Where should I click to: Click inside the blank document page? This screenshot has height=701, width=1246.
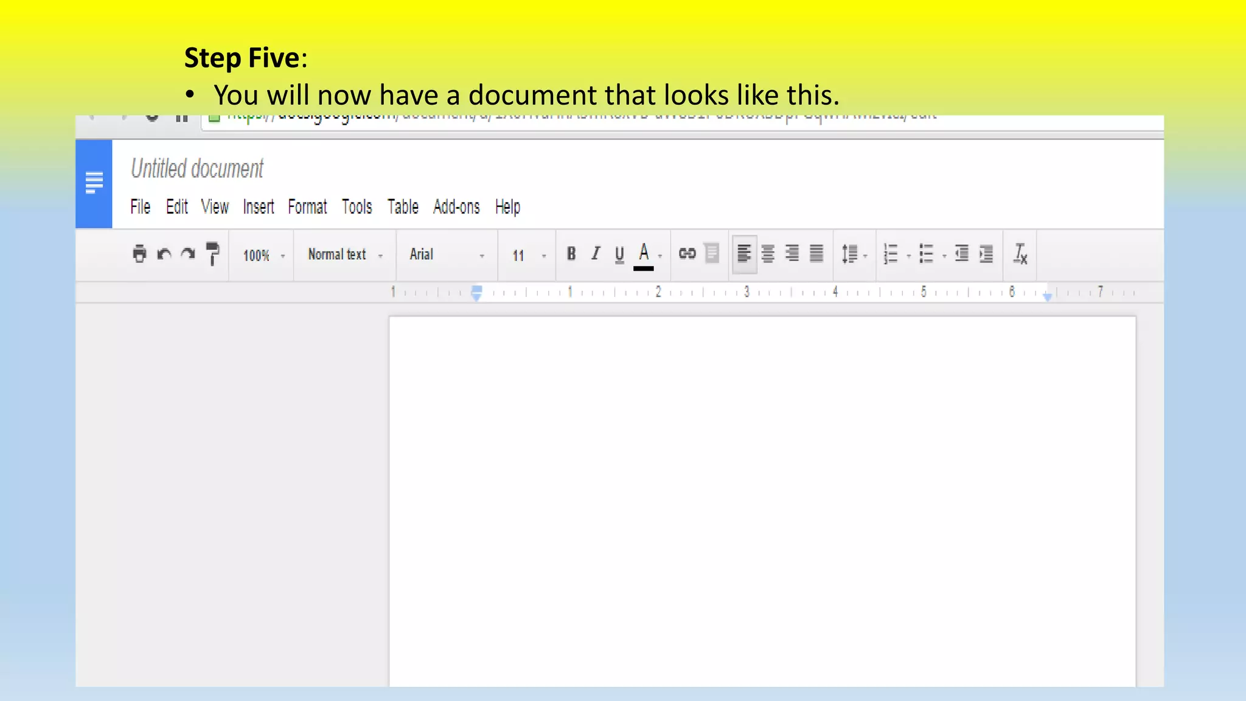pos(762,501)
